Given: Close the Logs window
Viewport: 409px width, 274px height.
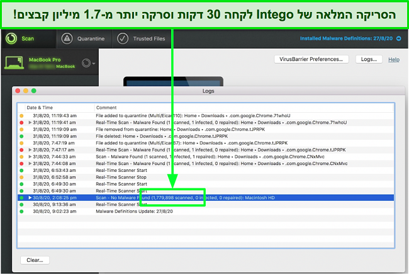Looking at the screenshot, I should click(18, 91).
